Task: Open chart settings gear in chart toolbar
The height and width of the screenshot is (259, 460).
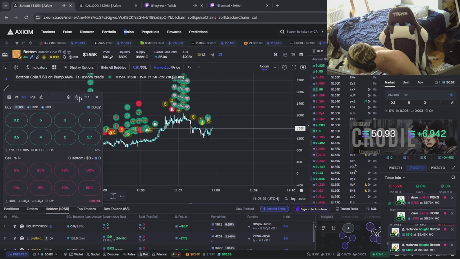Action: pyautogui.click(x=284, y=67)
